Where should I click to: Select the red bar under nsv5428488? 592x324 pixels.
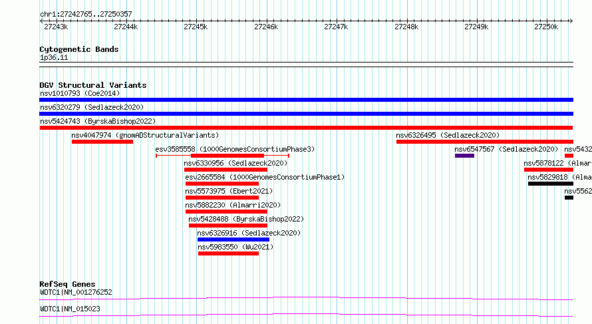coord(228,226)
